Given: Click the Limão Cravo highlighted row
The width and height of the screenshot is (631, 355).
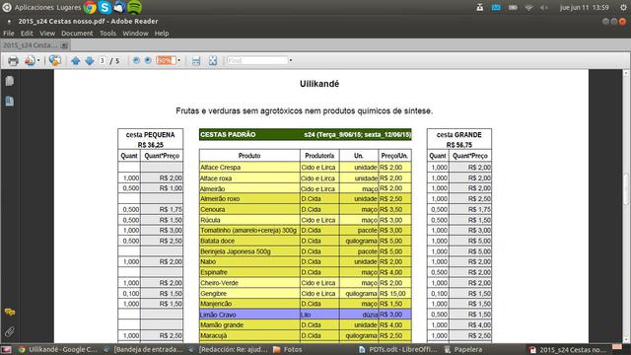Looking at the screenshot, I should point(305,315).
